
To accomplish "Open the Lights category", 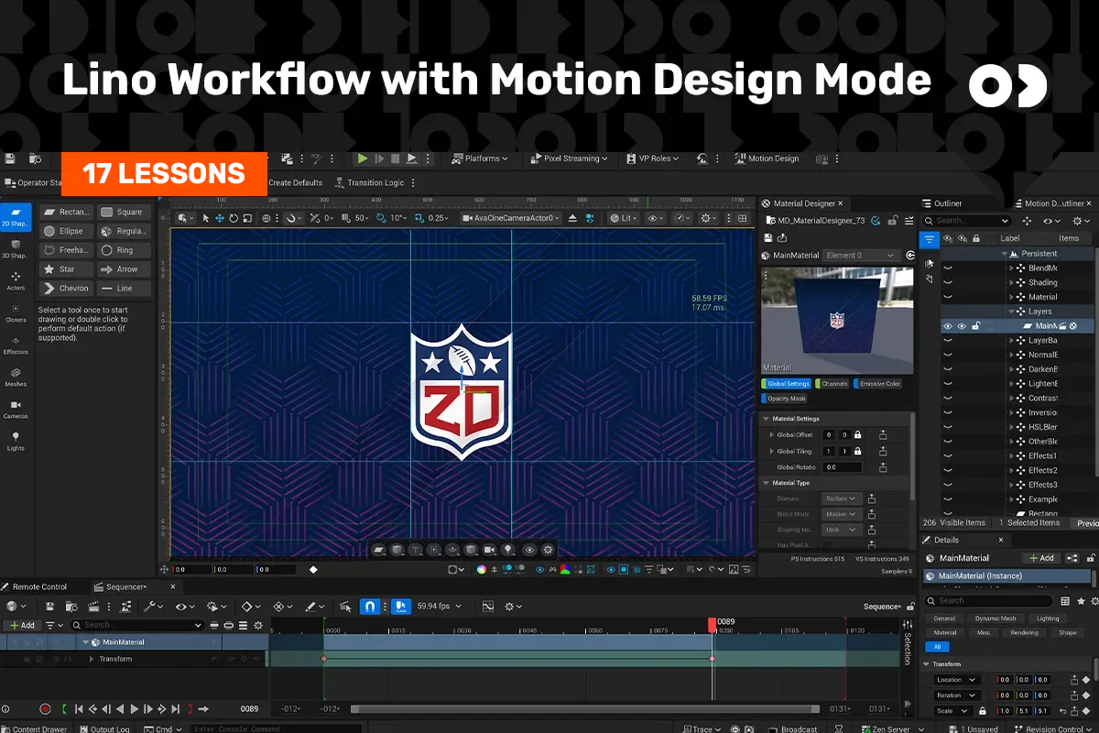I will (x=16, y=441).
